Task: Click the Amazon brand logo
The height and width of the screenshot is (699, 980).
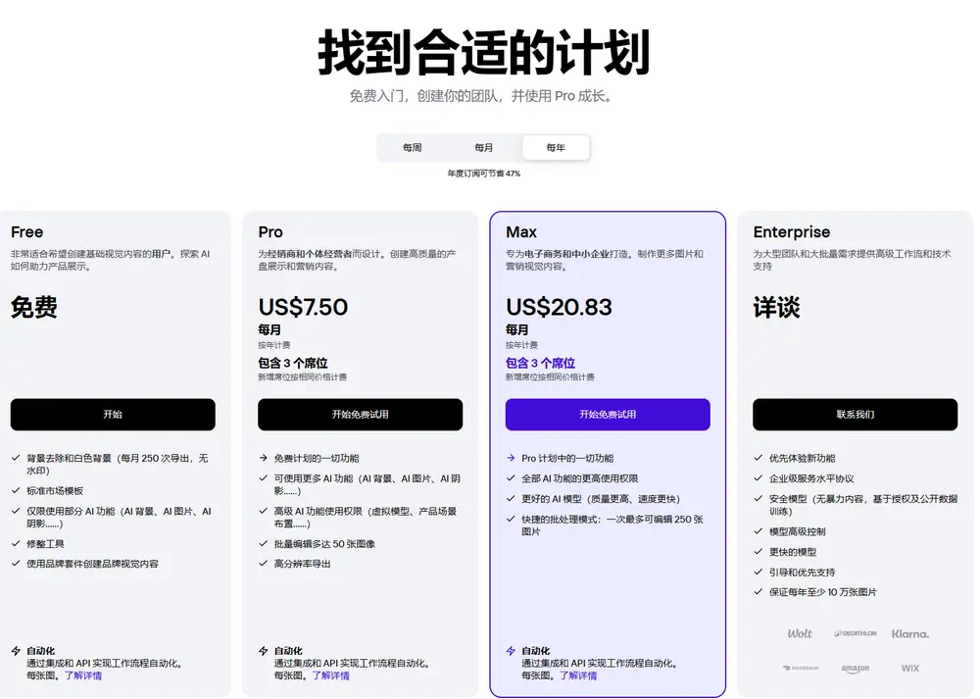Action: 855,669
